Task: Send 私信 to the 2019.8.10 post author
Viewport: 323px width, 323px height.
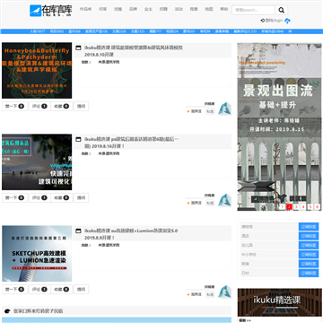Action: pos(210,111)
